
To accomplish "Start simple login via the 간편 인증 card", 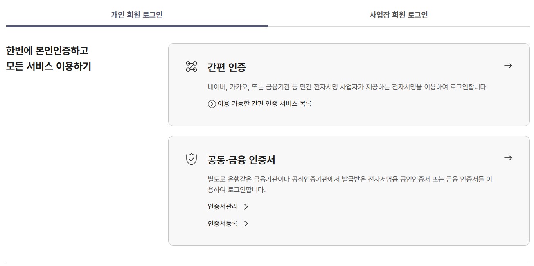I will pyautogui.click(x=349, y=84).
